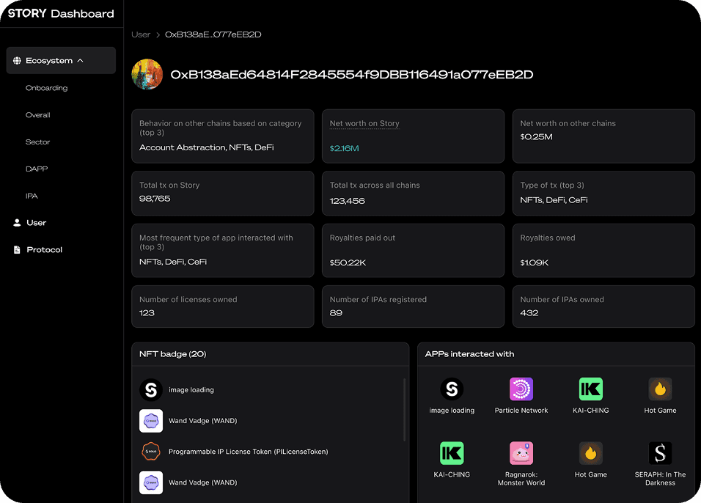Select DAPP from the sidebar
The image size is (701, 503).
click(x=36, y=169)
